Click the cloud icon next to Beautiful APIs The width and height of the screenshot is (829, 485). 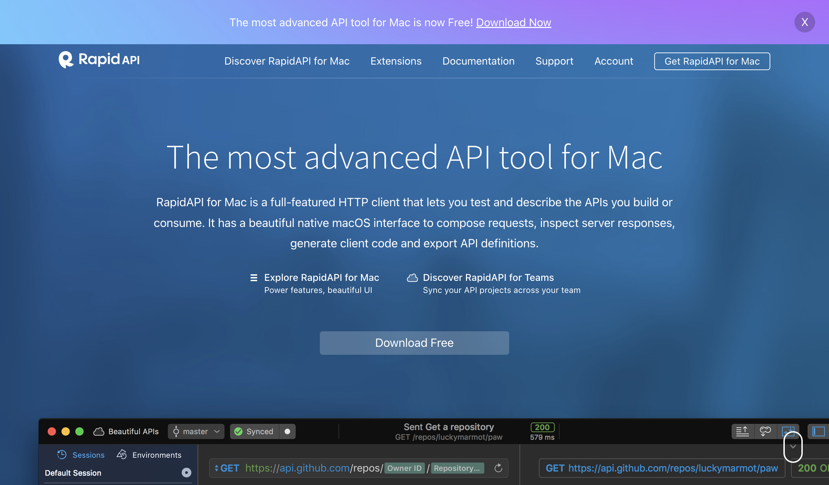pos(99,431)
